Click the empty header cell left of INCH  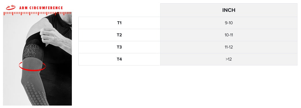point(119,10)
